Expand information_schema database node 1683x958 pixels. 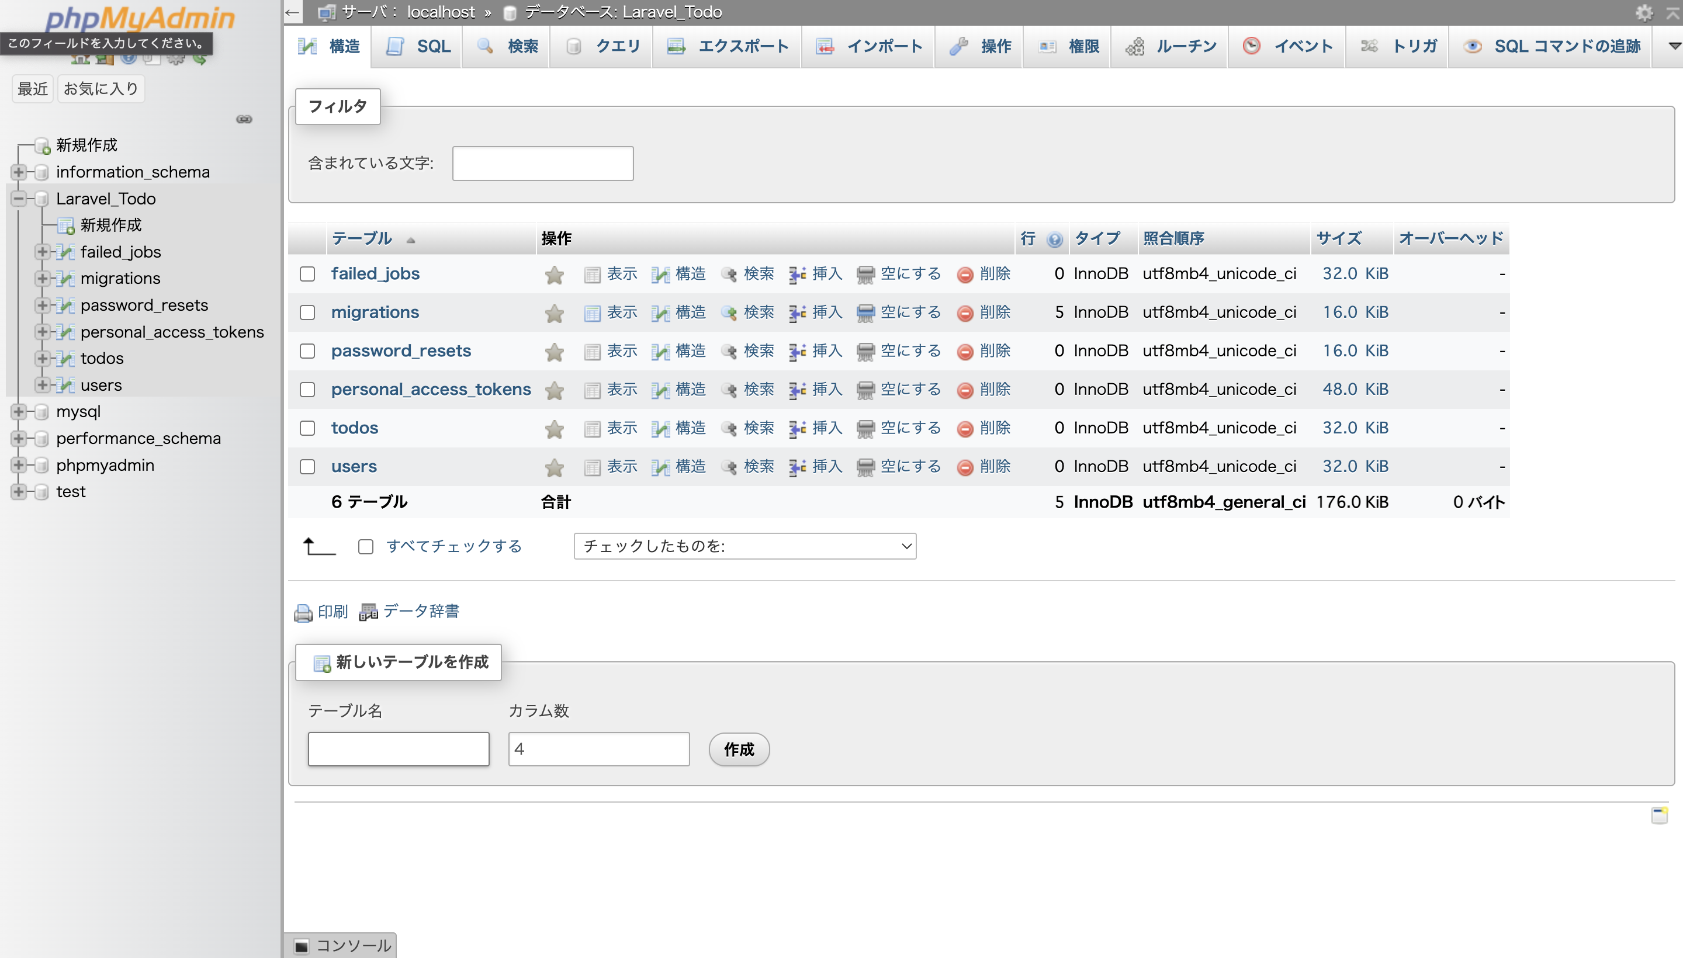tap(19, 172)
